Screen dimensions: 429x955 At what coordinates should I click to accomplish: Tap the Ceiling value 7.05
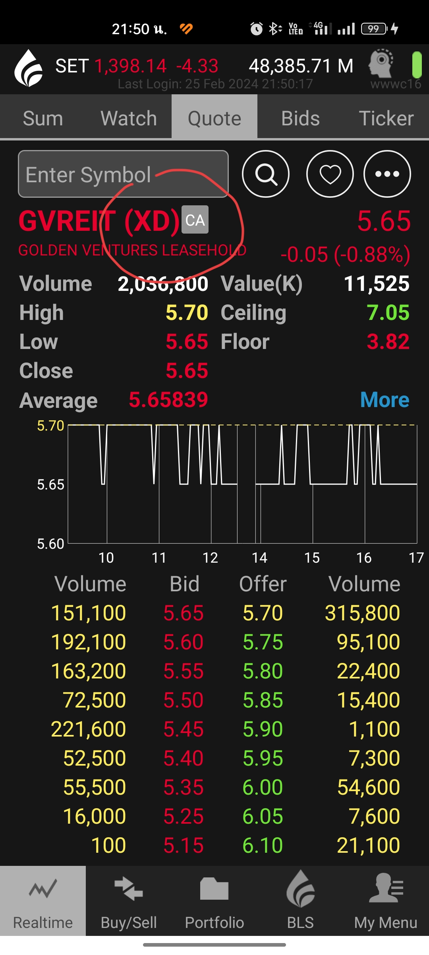388,313
